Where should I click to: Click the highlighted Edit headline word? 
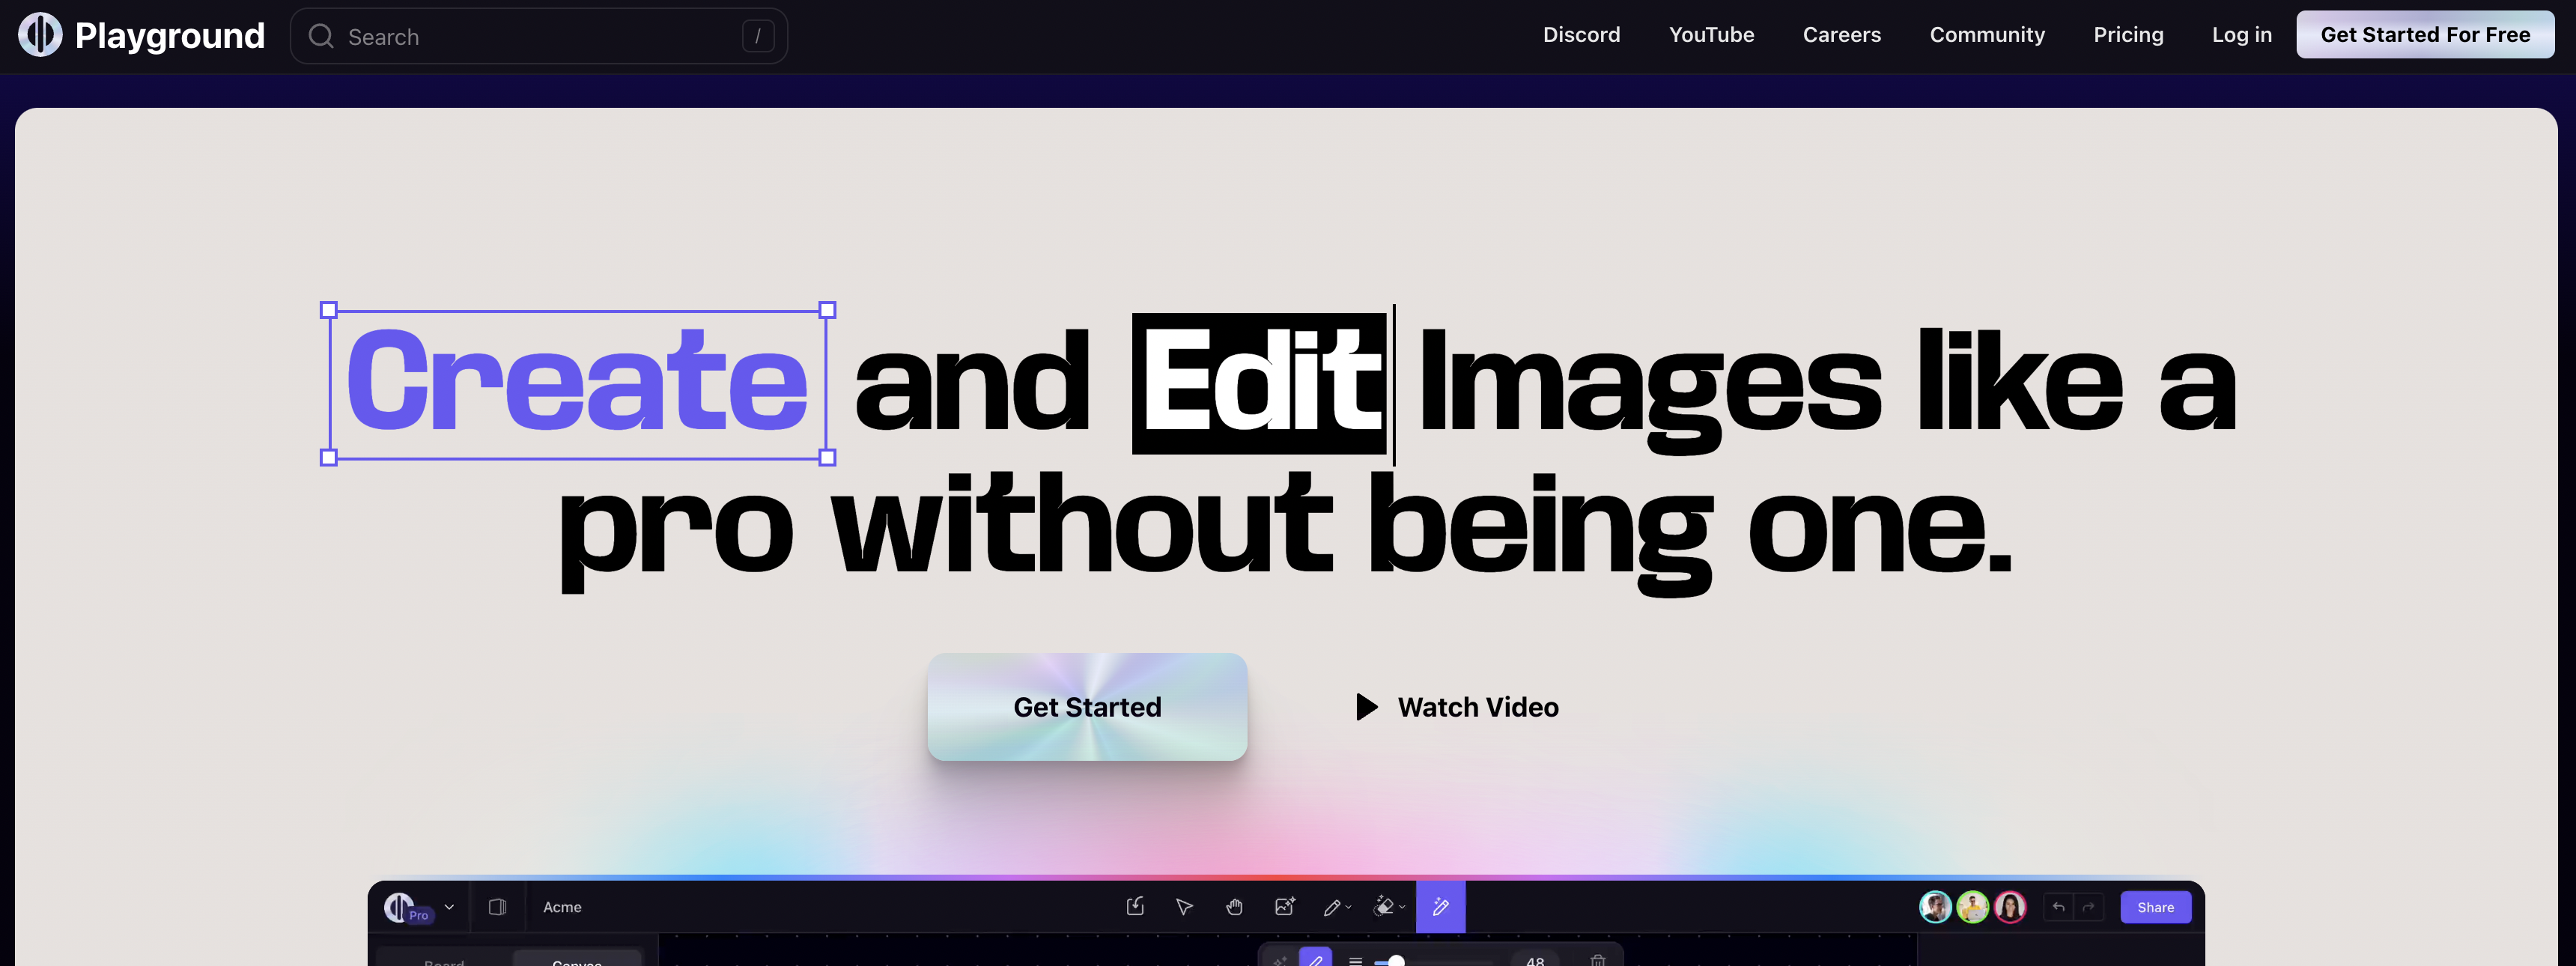click(x=1259, y=383)
